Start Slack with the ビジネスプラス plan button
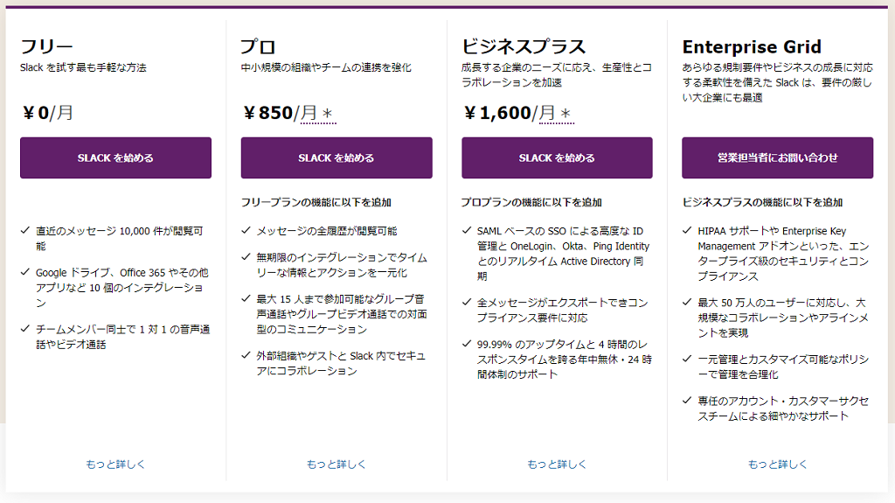 [x=557, y=158]
